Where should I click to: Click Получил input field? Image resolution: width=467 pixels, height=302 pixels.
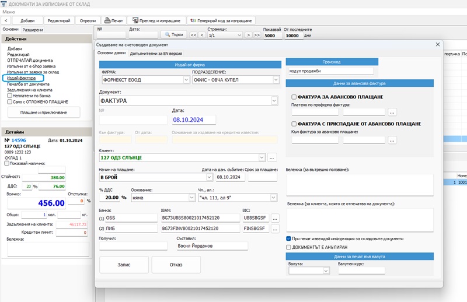(133, 246)
